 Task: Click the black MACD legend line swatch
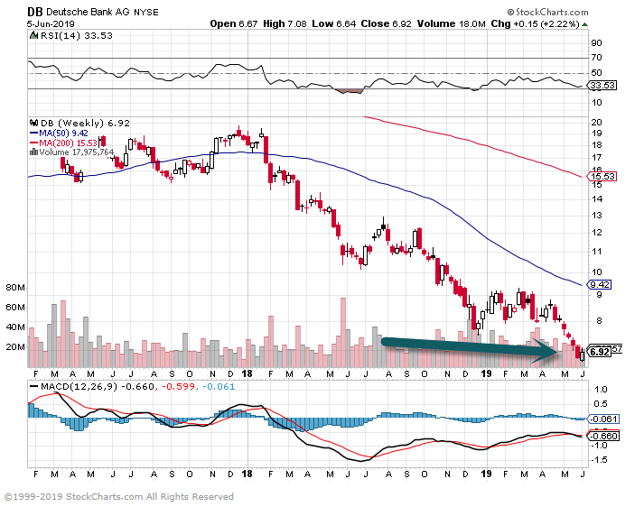pos(33,387)
